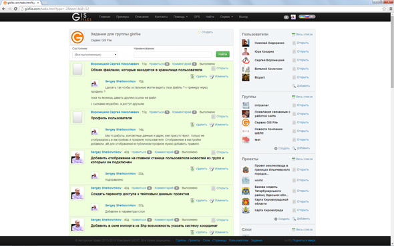Open the Состояние status dropdown
Viewport: 394px width, 246px height.
coord(95,55)
